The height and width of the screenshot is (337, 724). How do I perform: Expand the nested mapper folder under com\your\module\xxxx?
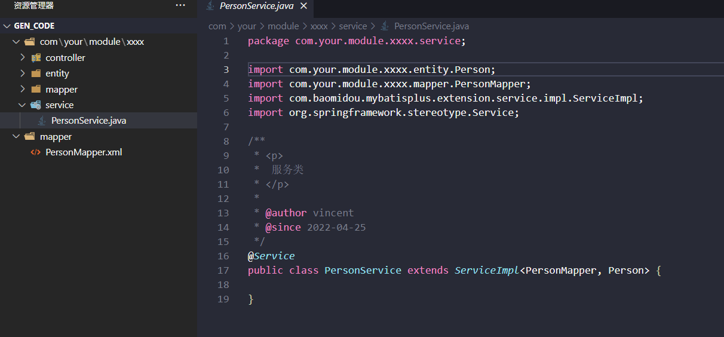[23, 90]
